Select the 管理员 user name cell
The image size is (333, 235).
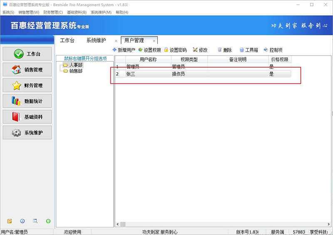pyautogui.click(x=148, y=67)
